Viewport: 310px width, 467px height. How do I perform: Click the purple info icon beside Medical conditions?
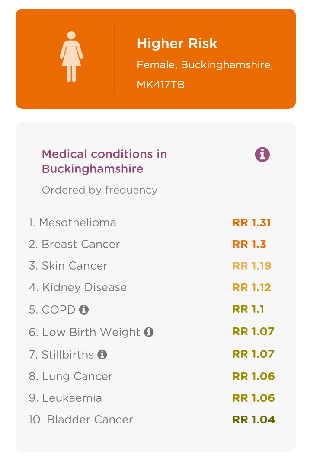(262, 155)
